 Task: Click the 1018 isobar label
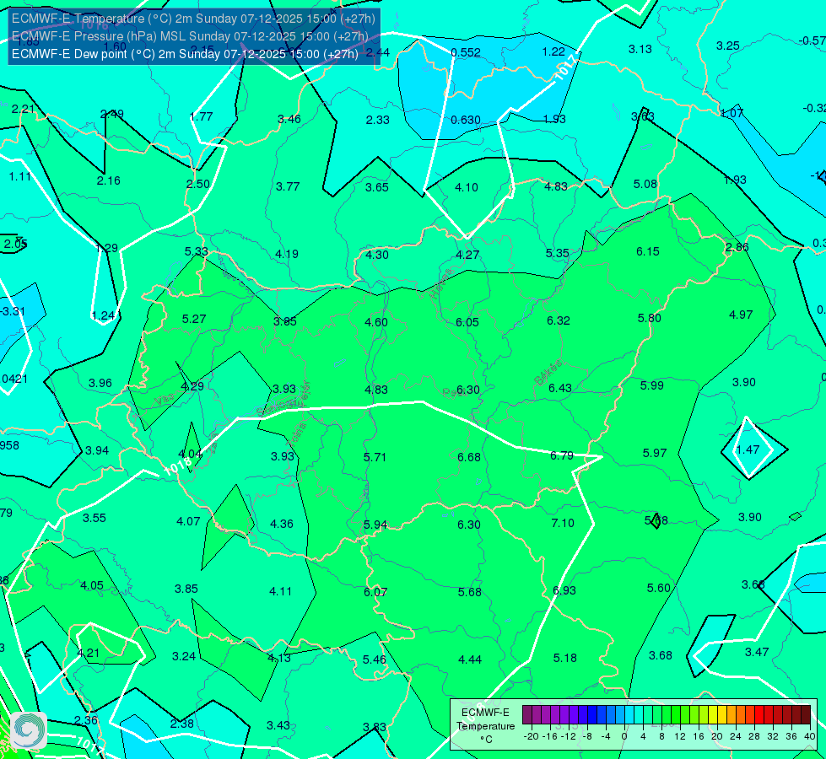(177, 466)
